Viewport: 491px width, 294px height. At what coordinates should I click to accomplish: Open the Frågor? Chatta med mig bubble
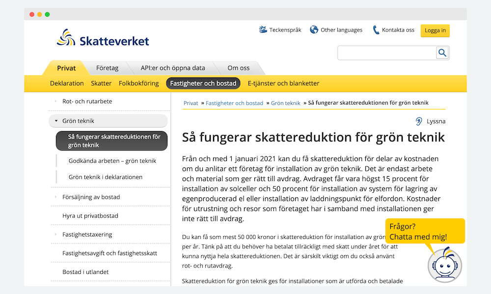coord(425,231)
